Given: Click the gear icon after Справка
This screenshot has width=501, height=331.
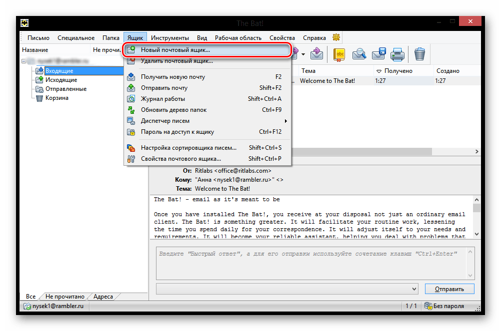Looking at the screenshot, I should click(336, 37).
